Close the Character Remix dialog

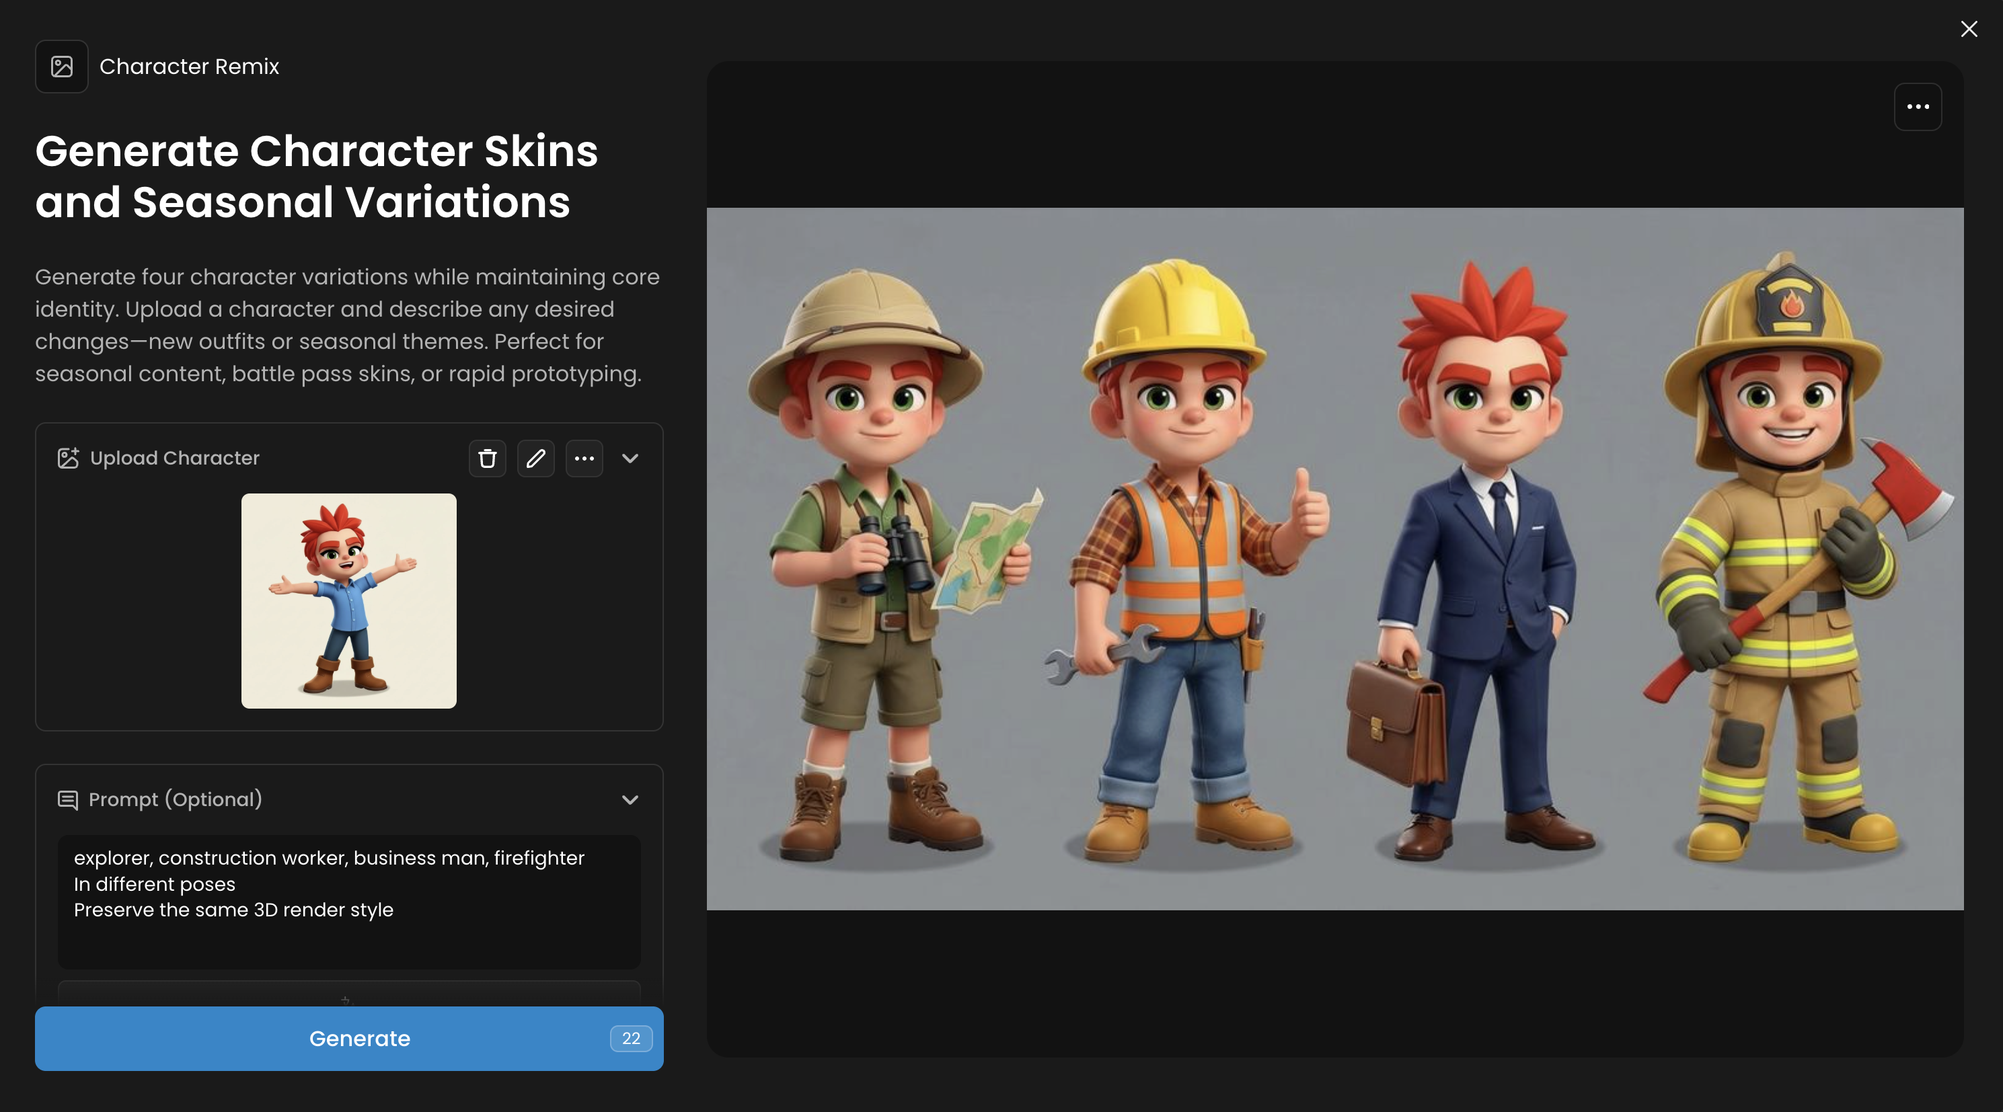coord(1969,30)
